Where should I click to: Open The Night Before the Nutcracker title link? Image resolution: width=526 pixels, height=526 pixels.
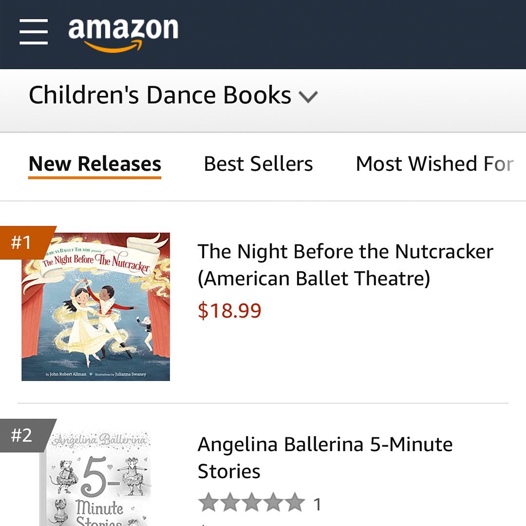[x=345, y=252]
